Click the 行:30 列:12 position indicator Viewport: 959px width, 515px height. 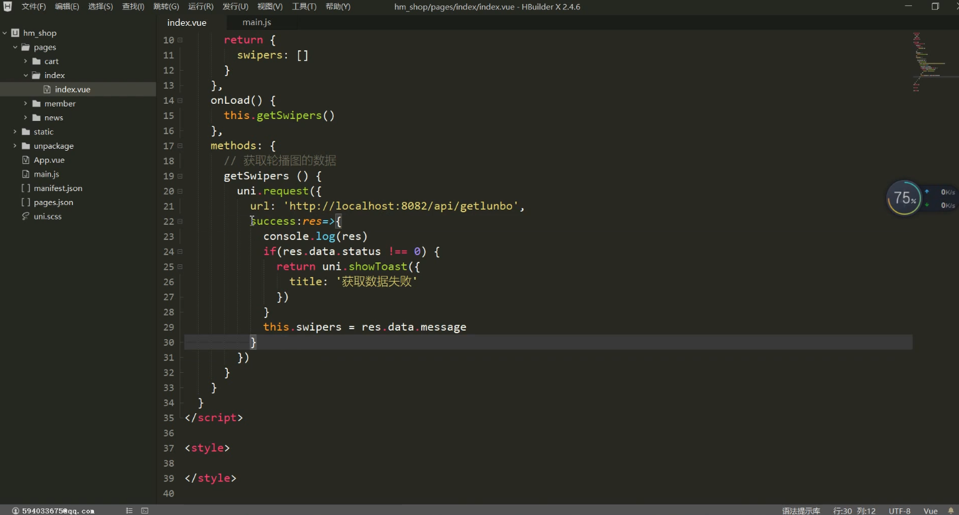pyautogui.click(x=854, y=510)
